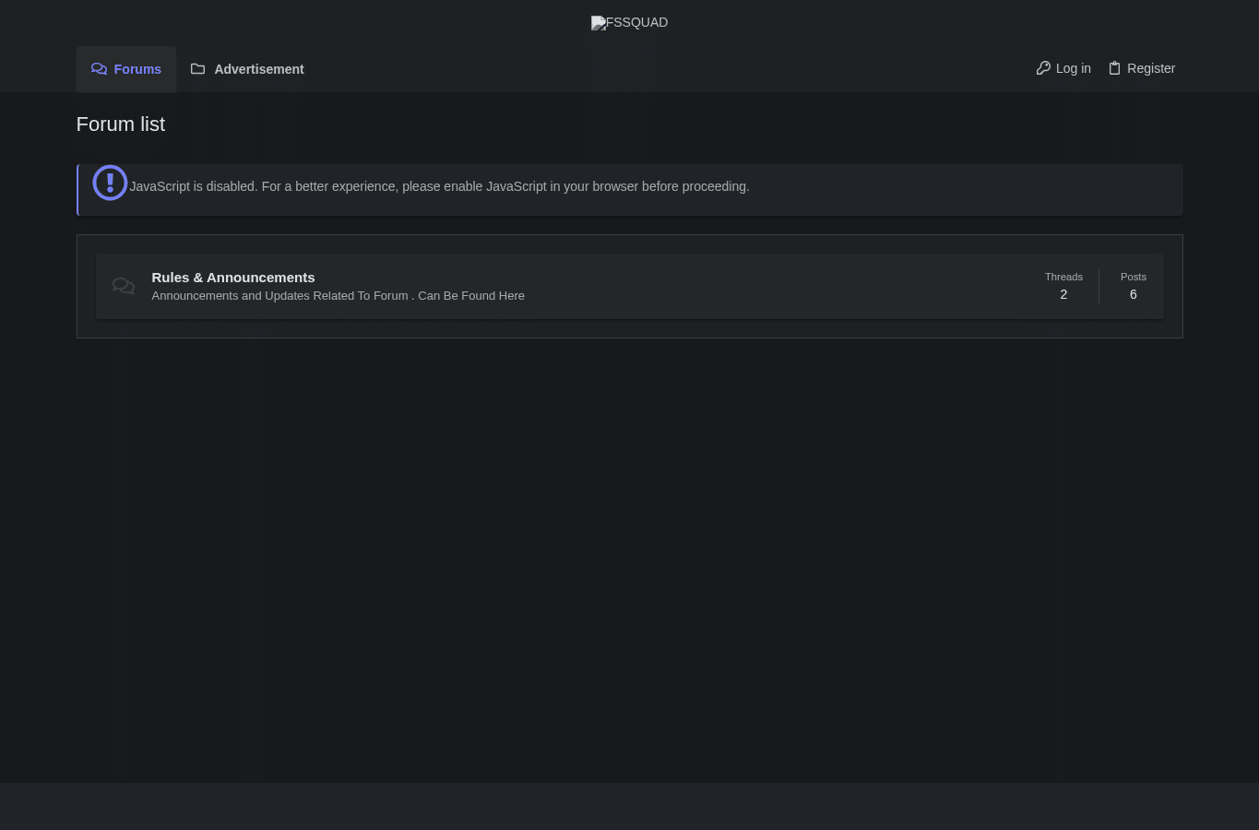1259x830 pixels.
Task: Open the Register link
Action: tap(1142, 68)
